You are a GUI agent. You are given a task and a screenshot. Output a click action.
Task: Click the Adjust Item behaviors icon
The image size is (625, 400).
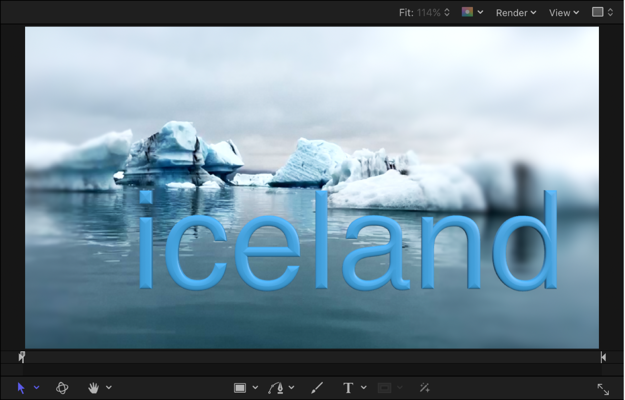click(x=425, y=388)
